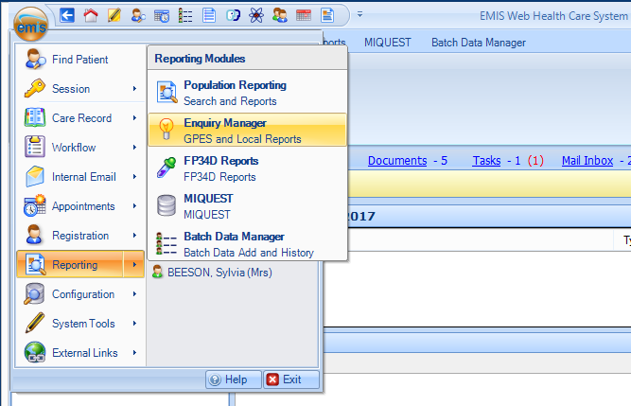This screenshot has width=631, height=406.
Task: Open the Registration menu entry
Action: coord(80,236)
